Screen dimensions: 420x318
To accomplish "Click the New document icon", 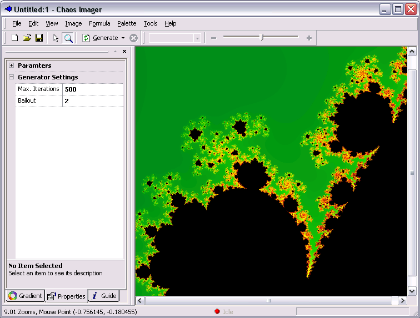I will point(15,38).
